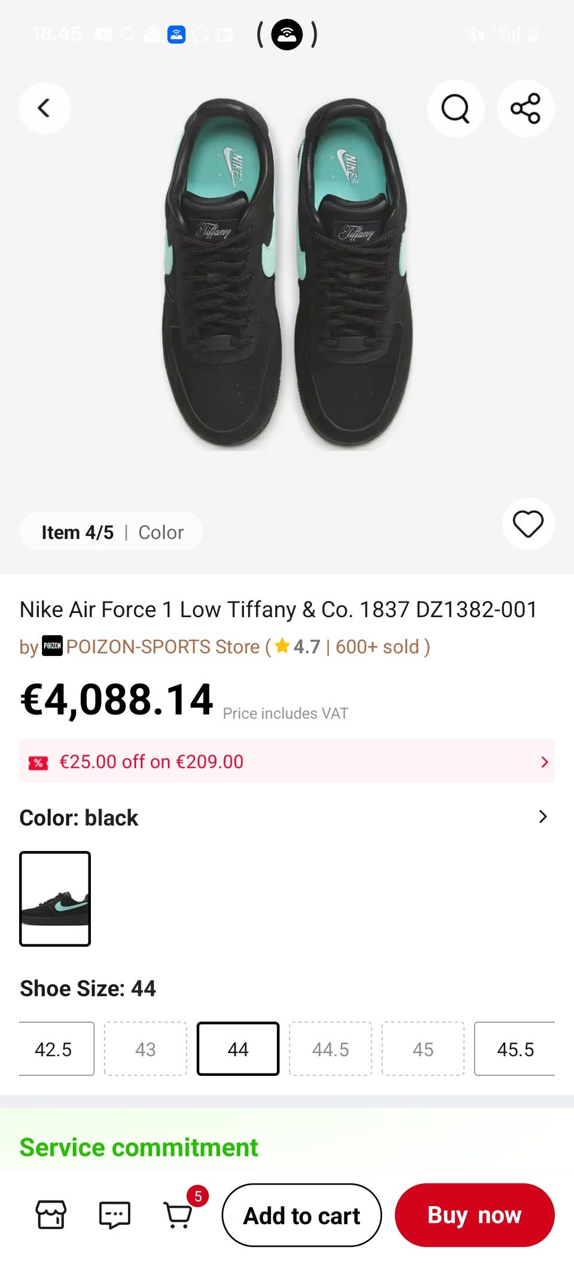Screen dimensions: 574x1263
Task: Open search with magnifier icon
Action: (x=455, y=108)
